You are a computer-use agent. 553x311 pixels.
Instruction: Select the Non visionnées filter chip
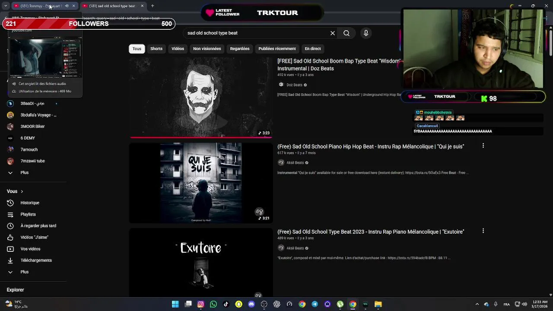pos(207,49)
